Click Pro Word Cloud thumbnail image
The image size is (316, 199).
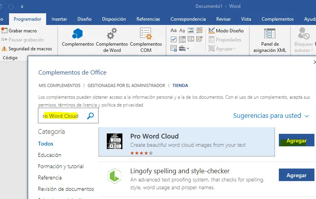(115, 141)
